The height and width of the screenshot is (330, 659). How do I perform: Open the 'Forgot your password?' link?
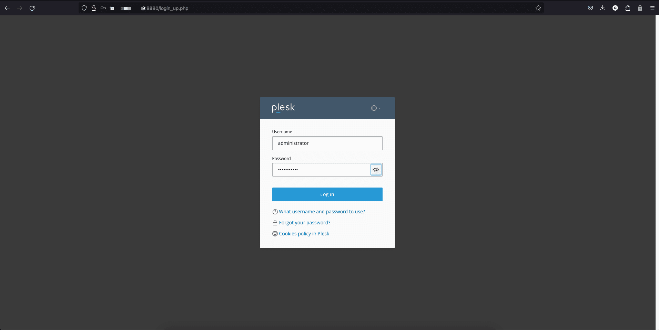[x=304, y=223]
